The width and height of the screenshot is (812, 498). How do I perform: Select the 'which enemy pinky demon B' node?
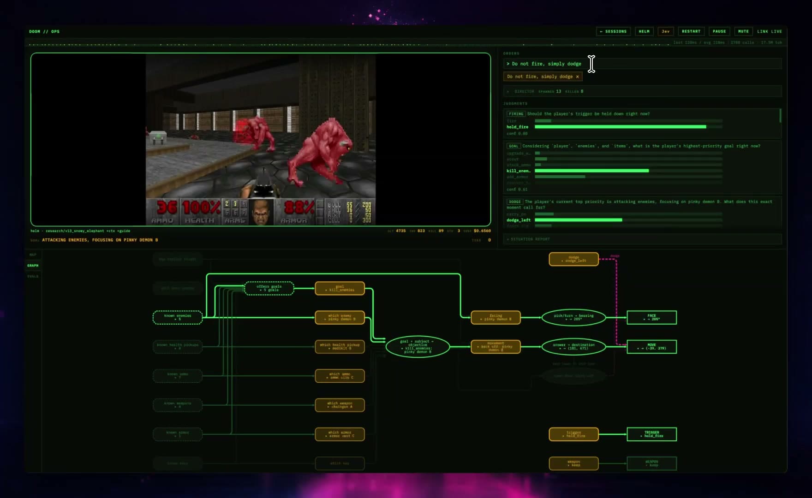pos(340,317)
